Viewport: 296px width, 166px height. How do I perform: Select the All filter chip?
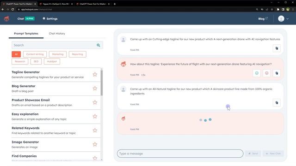[x=16, y=54]
